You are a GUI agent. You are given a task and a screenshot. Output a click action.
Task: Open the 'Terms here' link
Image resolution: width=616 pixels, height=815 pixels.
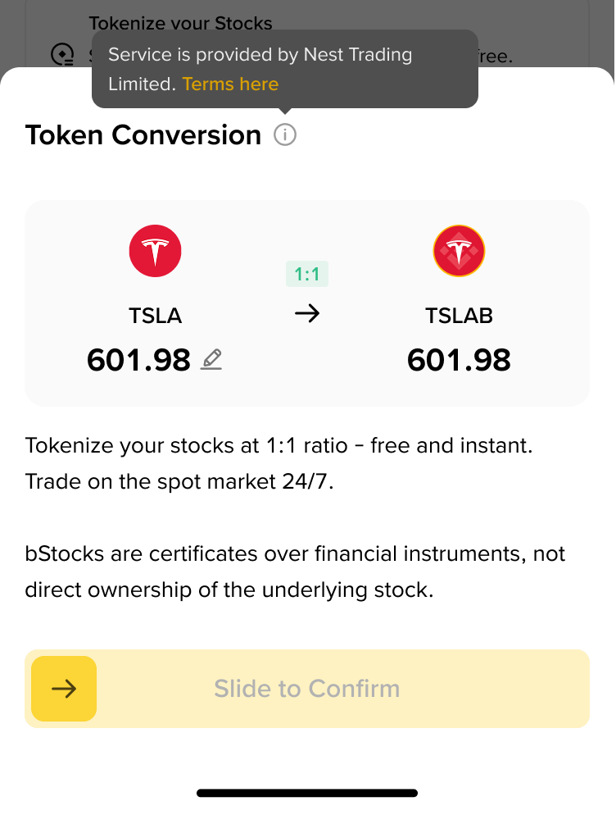(231, 84)
